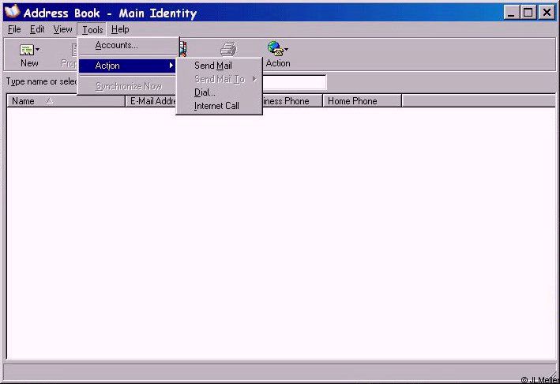
Task: Expand the Action toolbar dropdown arrow
Action: 287,49
